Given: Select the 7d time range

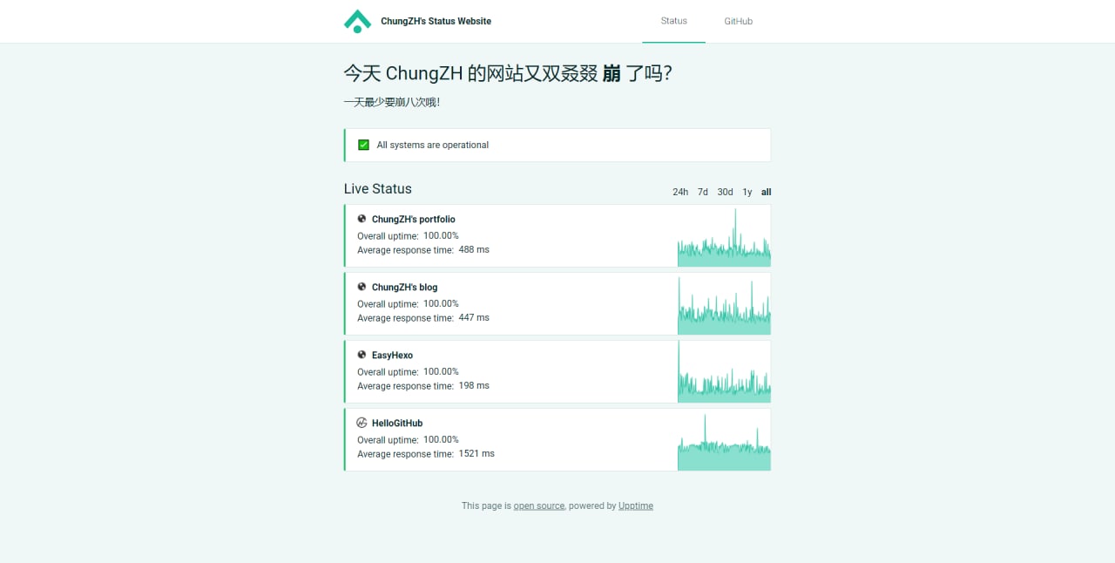Looking at the screenshot, I should click(703, 192).
